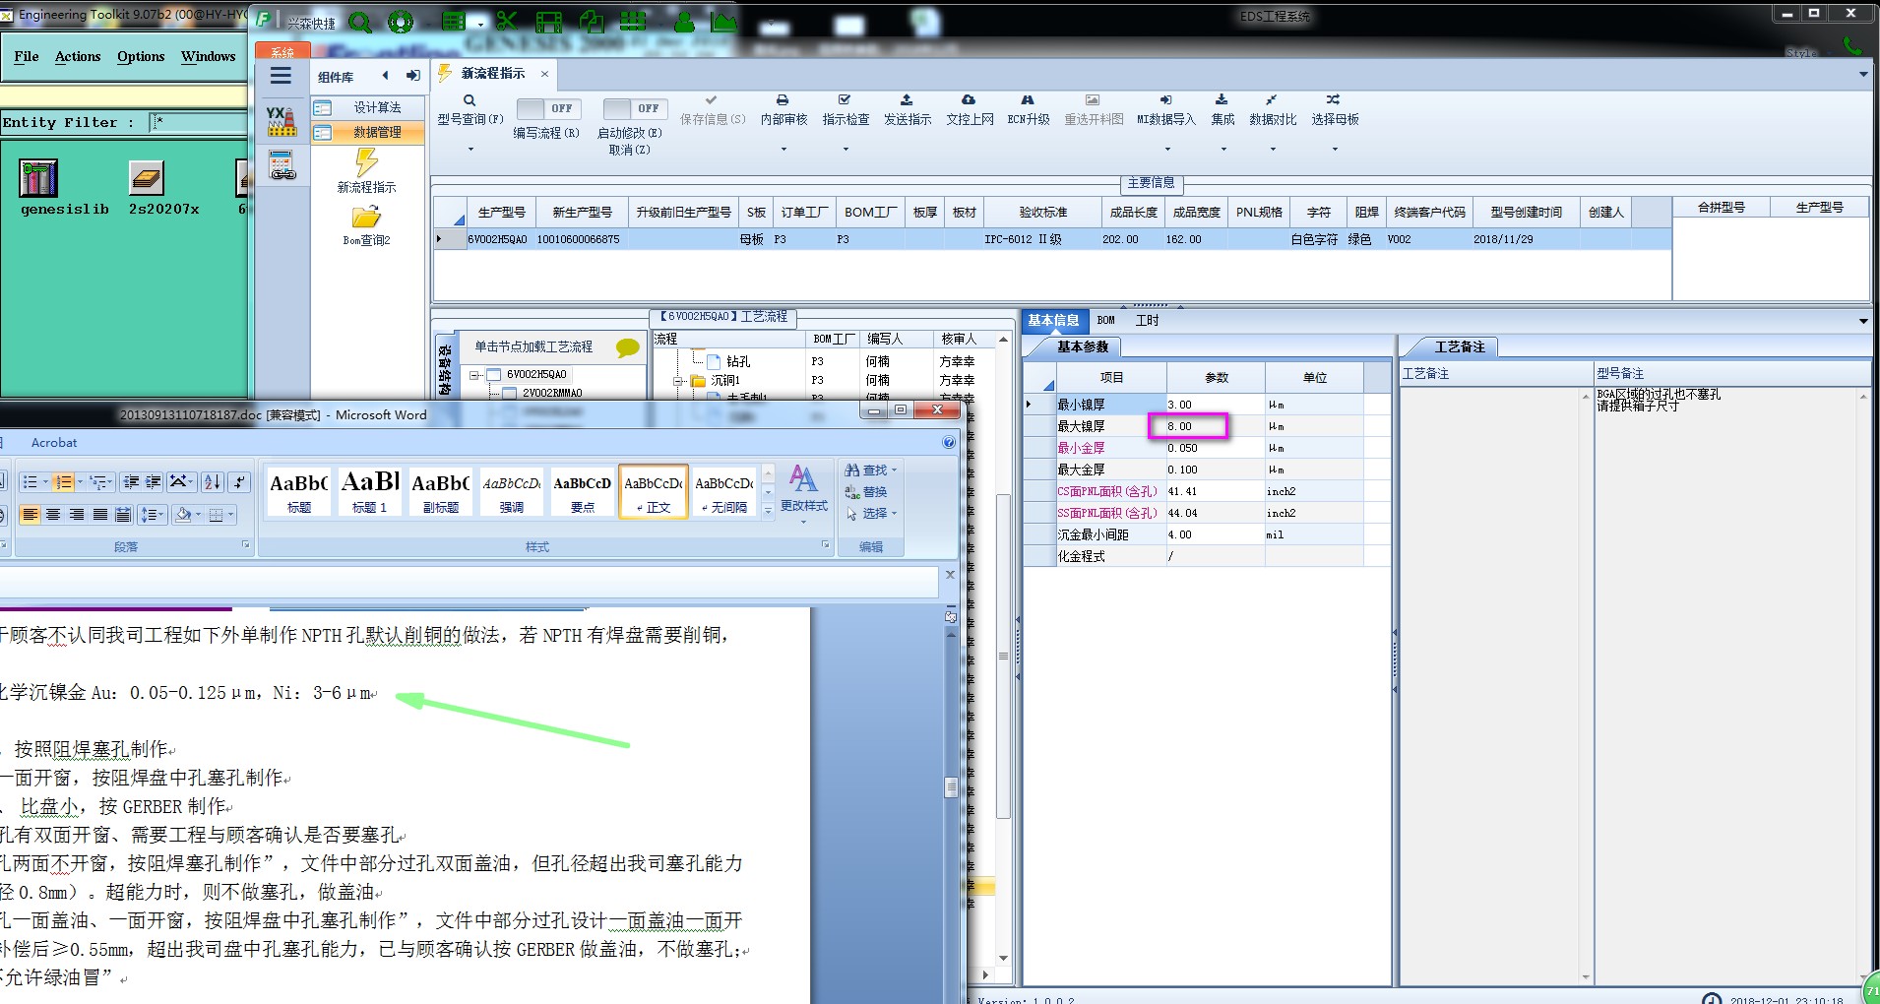
Task: Toggle numbered list in the Word ribbon
Action: click(63, 482)
